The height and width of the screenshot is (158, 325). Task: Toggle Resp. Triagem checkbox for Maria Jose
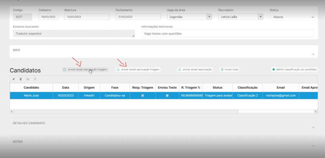143,96
